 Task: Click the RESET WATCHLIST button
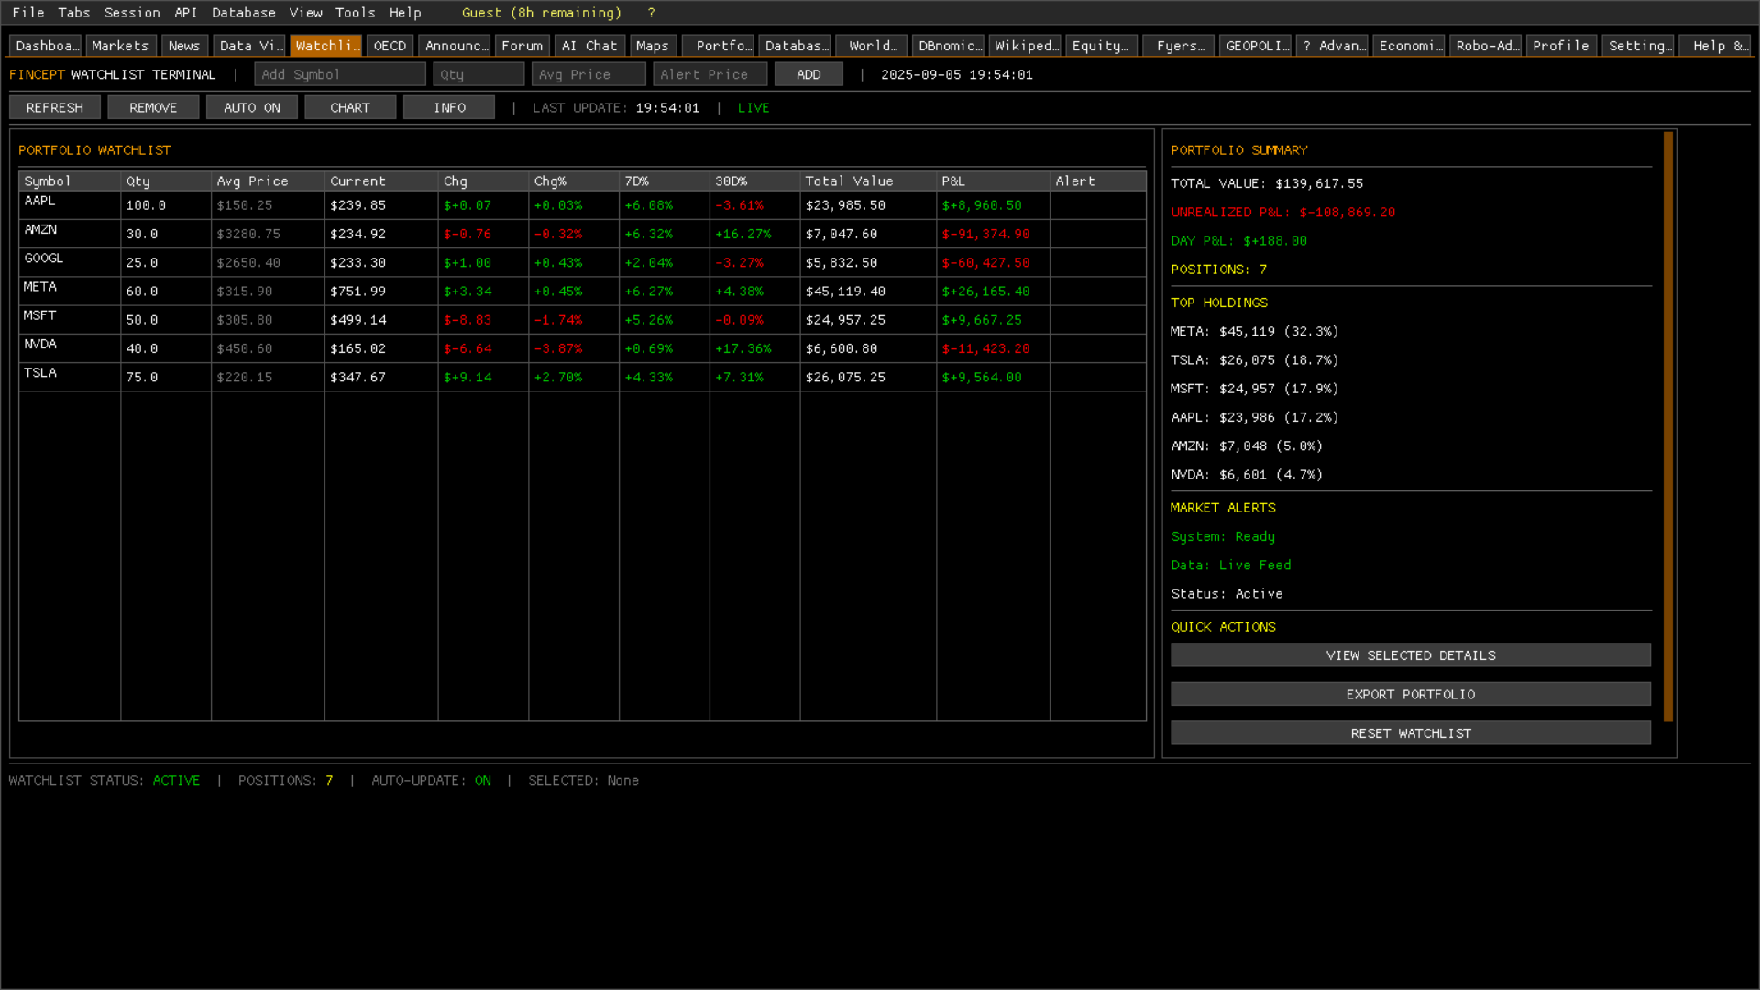point(1410,733)
